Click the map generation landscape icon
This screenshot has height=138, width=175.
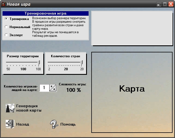tap(10, 108)
